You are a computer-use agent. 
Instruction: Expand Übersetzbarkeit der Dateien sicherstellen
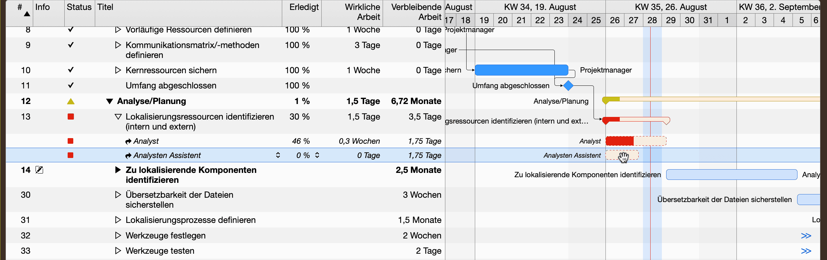tap(118, 195)
